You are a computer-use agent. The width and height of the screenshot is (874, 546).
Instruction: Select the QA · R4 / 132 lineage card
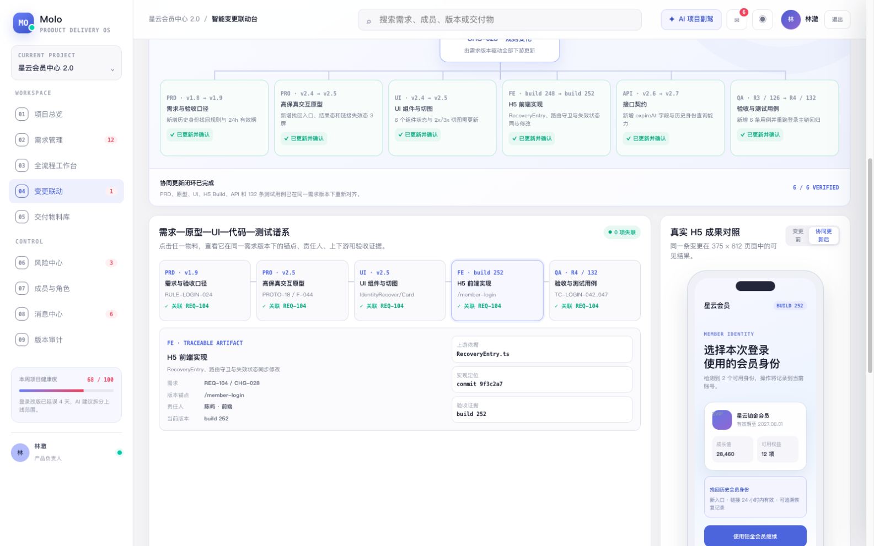[x=594, y=290]
